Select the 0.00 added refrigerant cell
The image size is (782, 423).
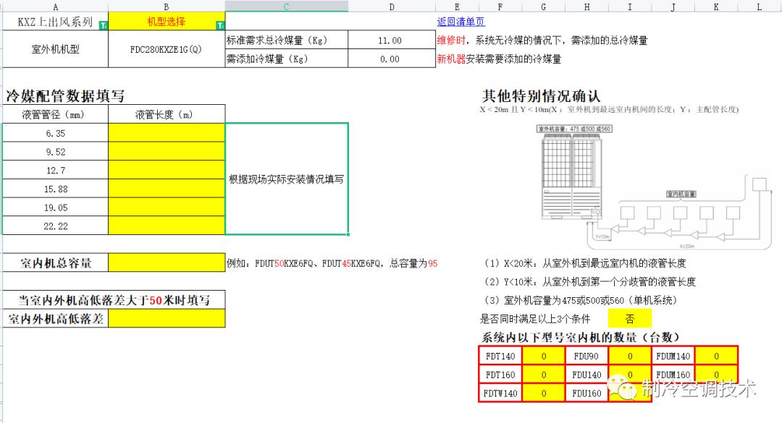click(392, 59)
